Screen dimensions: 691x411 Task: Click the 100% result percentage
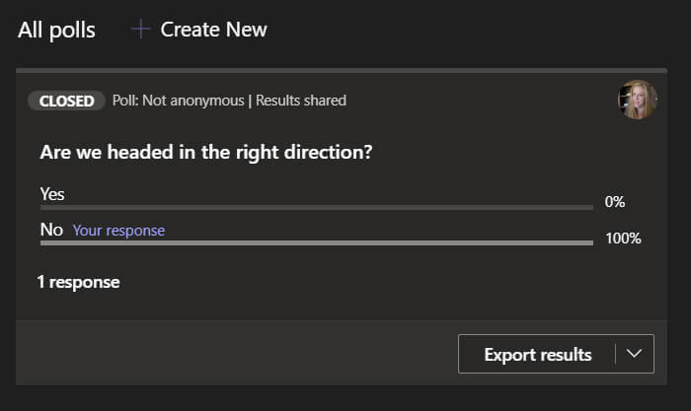[x=623, y=239]
